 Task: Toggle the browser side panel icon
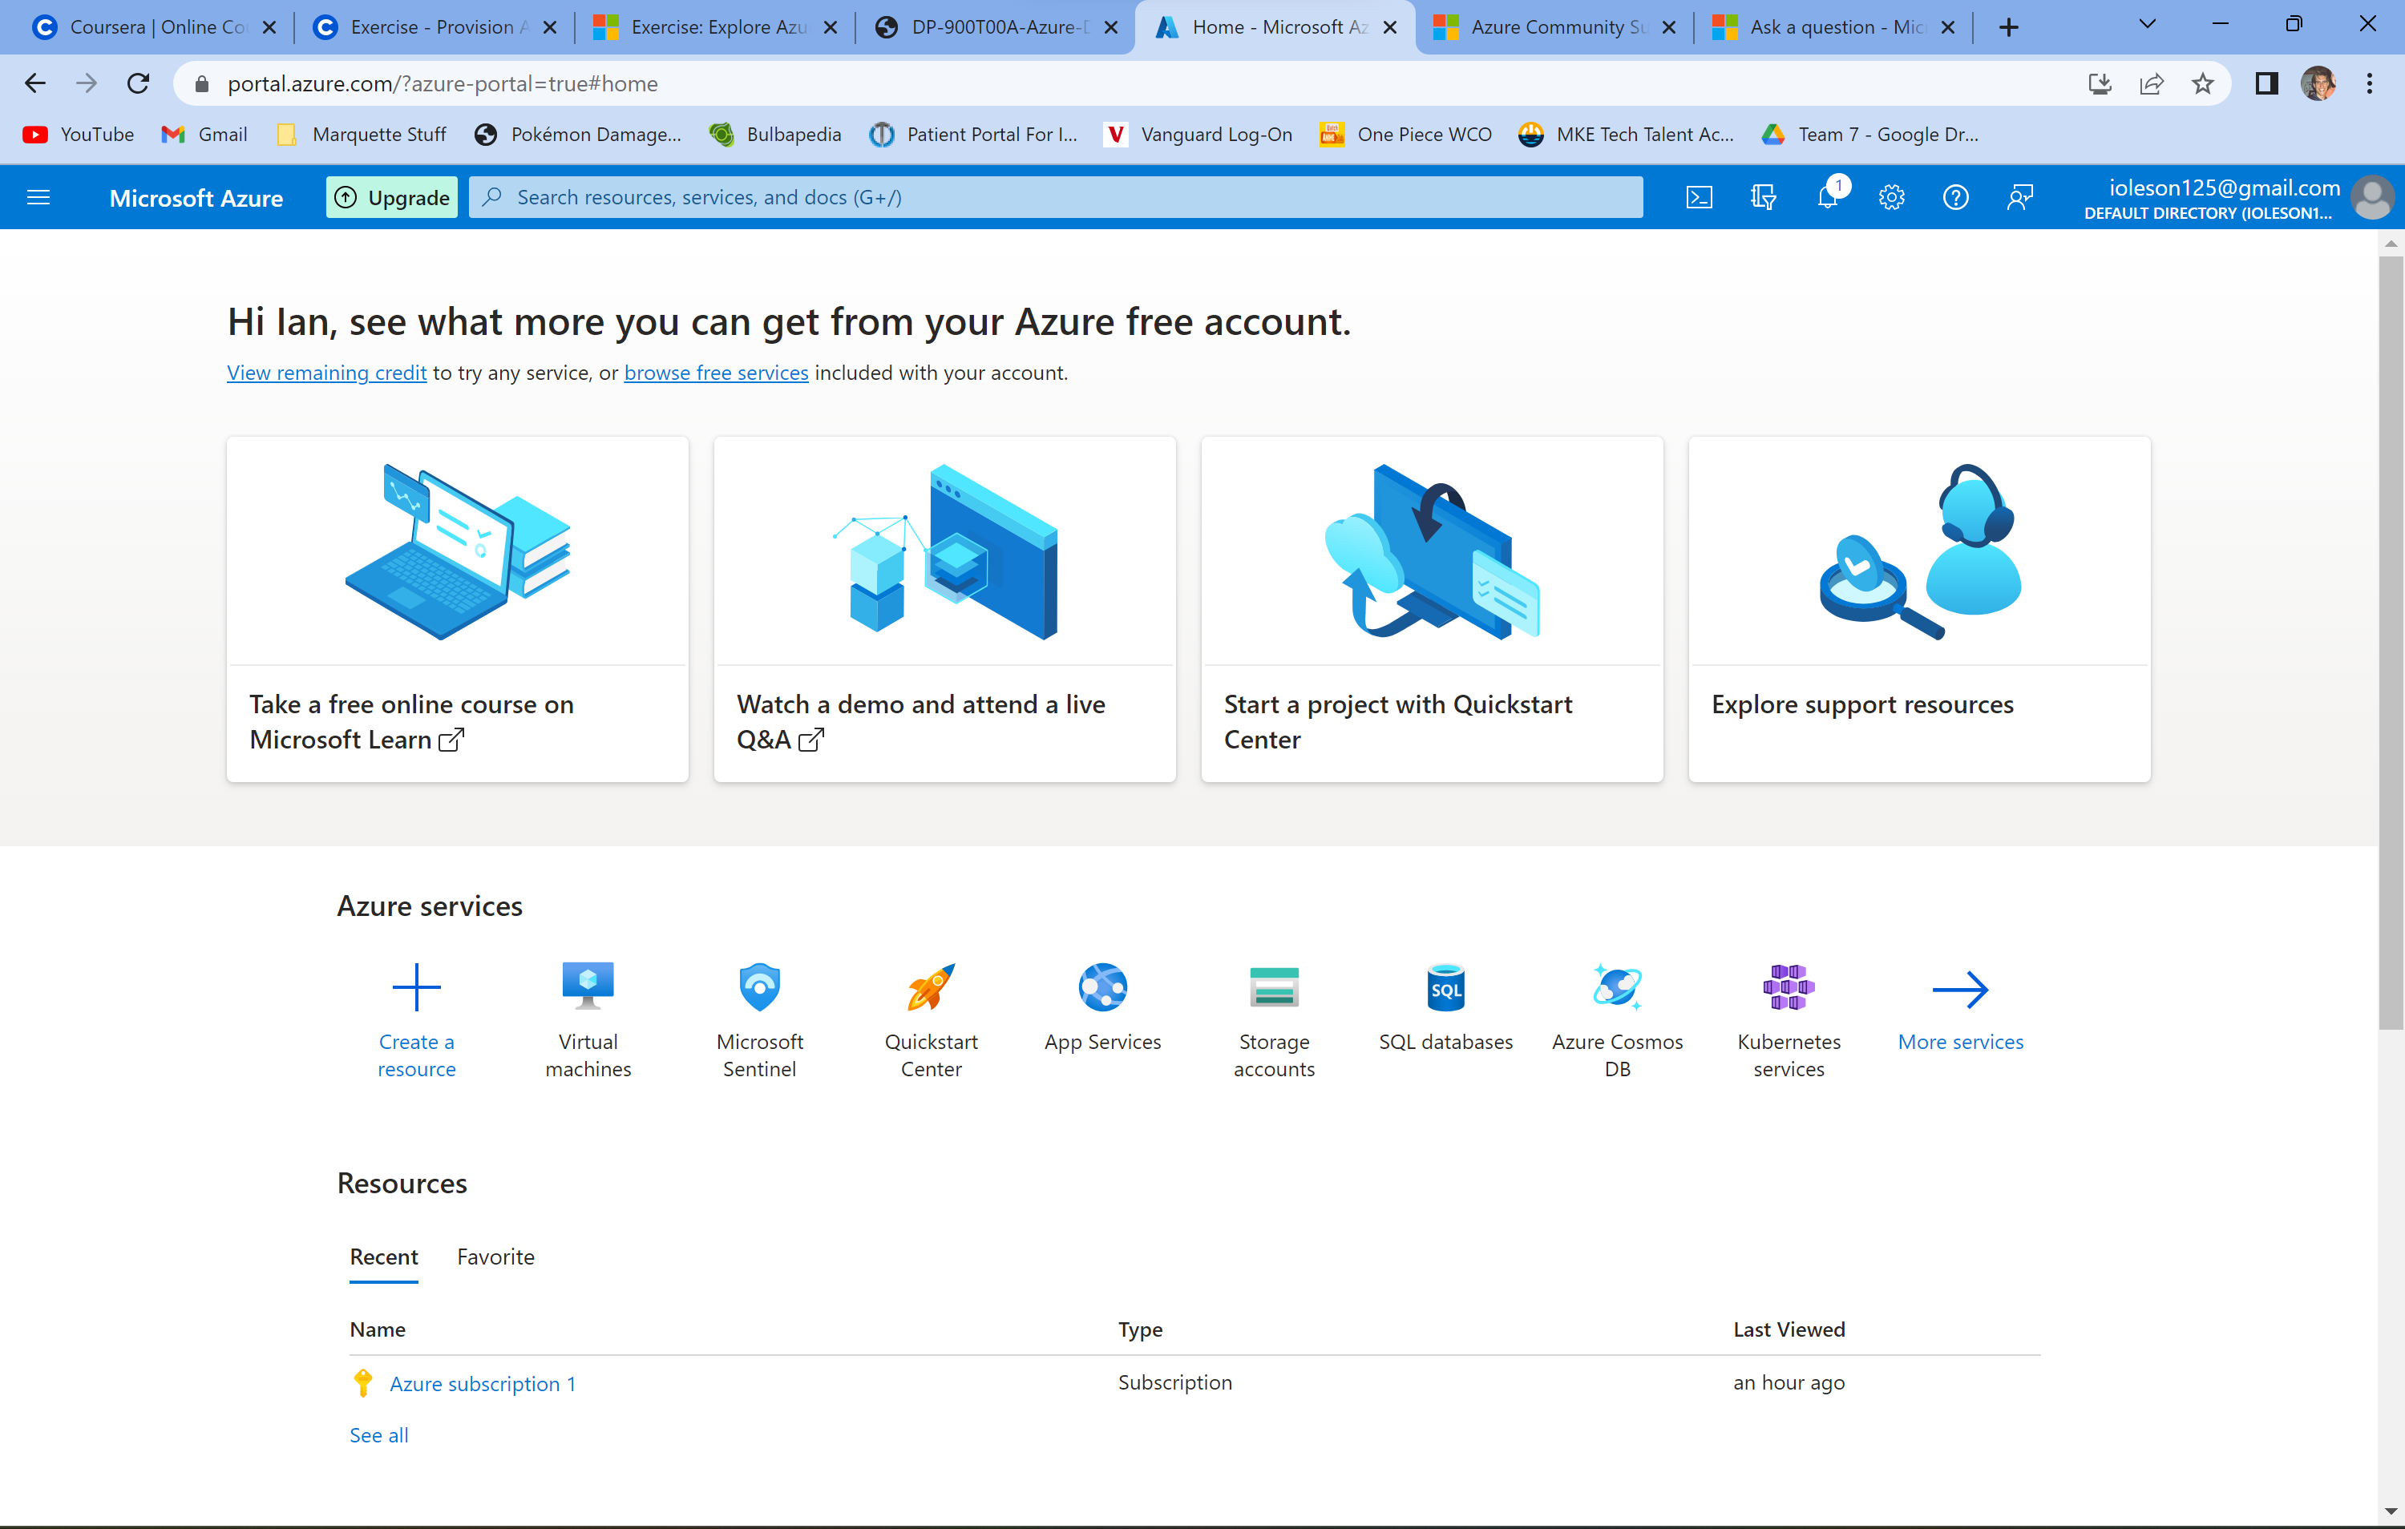[x=2267, y=84]
